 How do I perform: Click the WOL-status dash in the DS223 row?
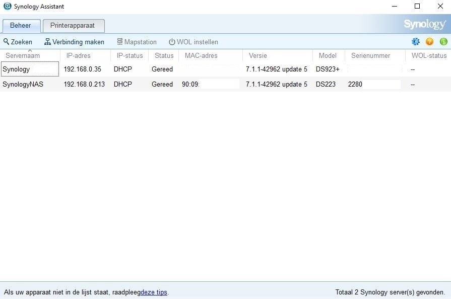413,85
